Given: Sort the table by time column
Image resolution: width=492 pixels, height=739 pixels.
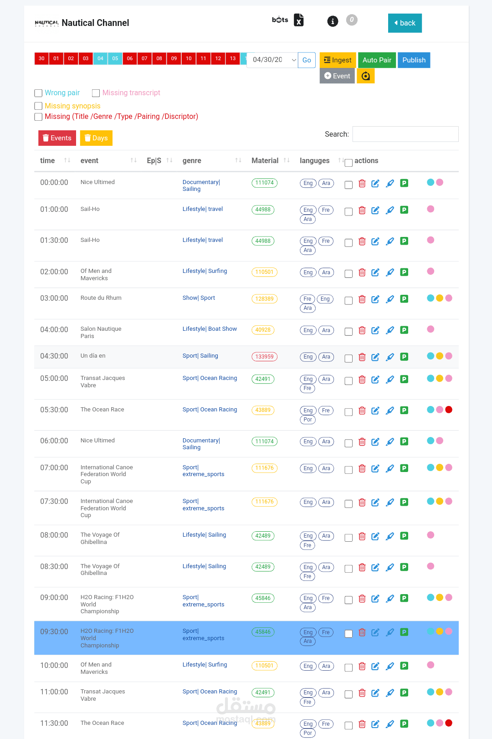Looking at the screenshot, I should click(x=67, y=160).
